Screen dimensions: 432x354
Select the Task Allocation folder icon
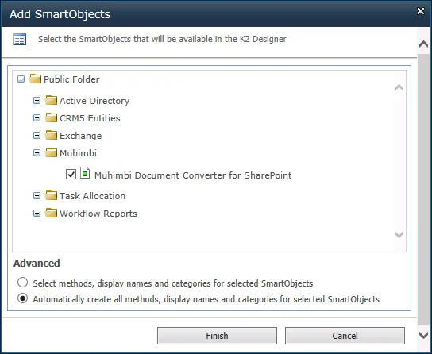(52, 196)
